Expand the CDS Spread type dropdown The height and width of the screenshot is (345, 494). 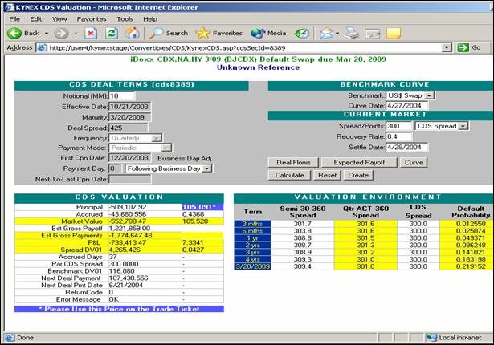(463, 126)
